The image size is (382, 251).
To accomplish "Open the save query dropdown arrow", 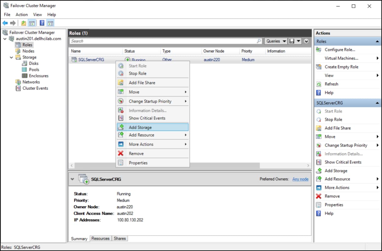I will point(299,41).
